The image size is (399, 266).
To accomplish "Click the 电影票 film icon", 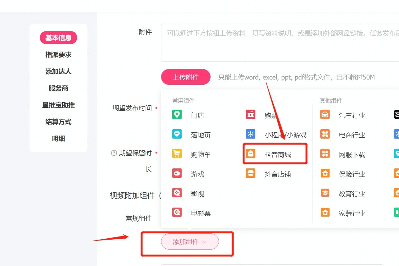I will tap(177, 213).
